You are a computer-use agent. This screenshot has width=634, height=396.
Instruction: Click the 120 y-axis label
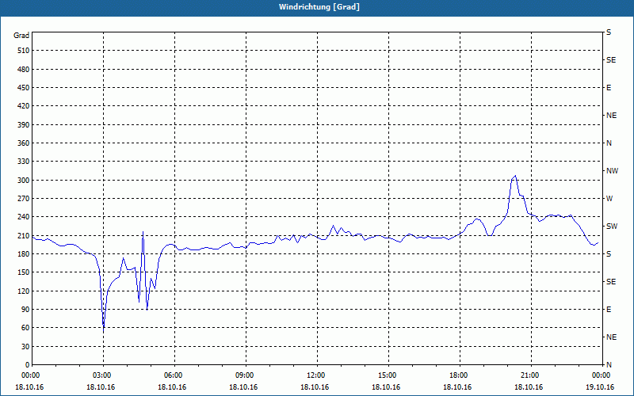point(24,291)
